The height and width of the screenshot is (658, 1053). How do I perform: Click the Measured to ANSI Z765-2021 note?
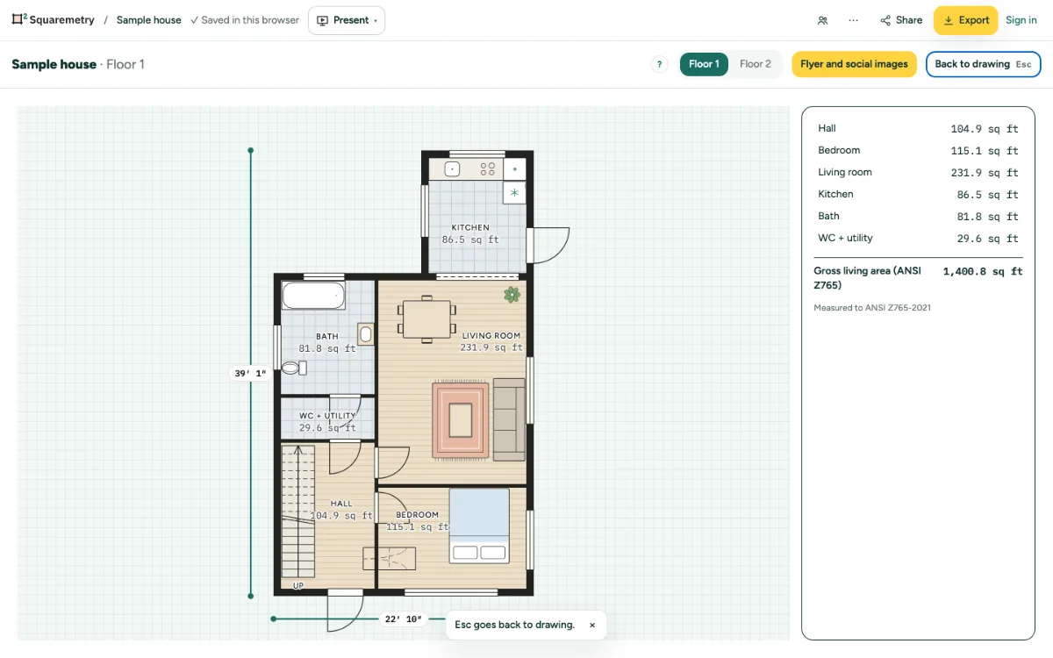(x=872, y=308)
